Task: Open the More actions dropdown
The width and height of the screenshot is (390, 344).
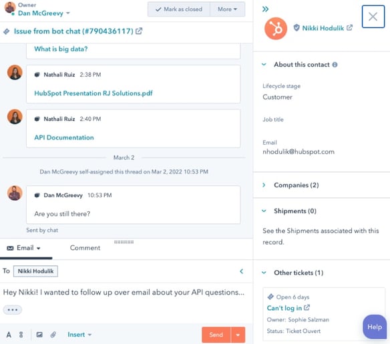Action: tap(227, 9)
